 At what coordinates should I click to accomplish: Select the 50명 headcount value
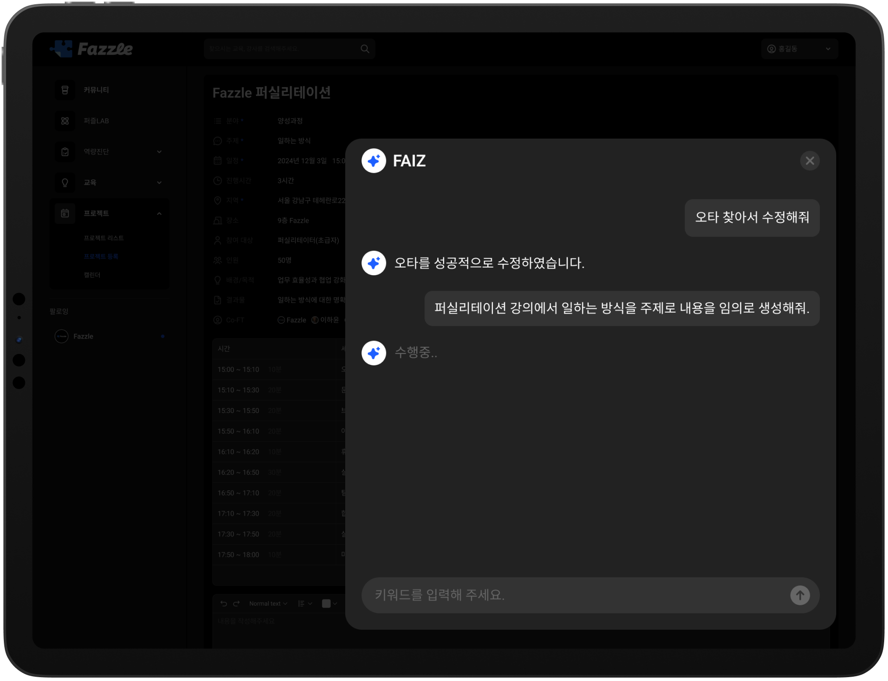284,260
